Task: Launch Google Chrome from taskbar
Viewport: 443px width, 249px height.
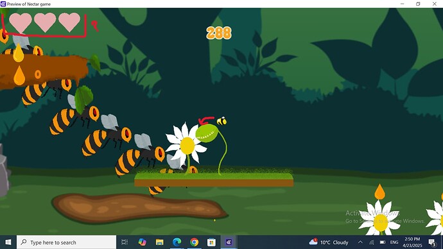Action: pos(194,242)
